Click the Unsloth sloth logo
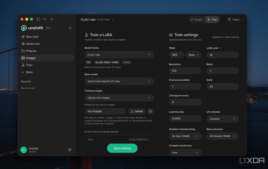 click(x=24, y=28)
